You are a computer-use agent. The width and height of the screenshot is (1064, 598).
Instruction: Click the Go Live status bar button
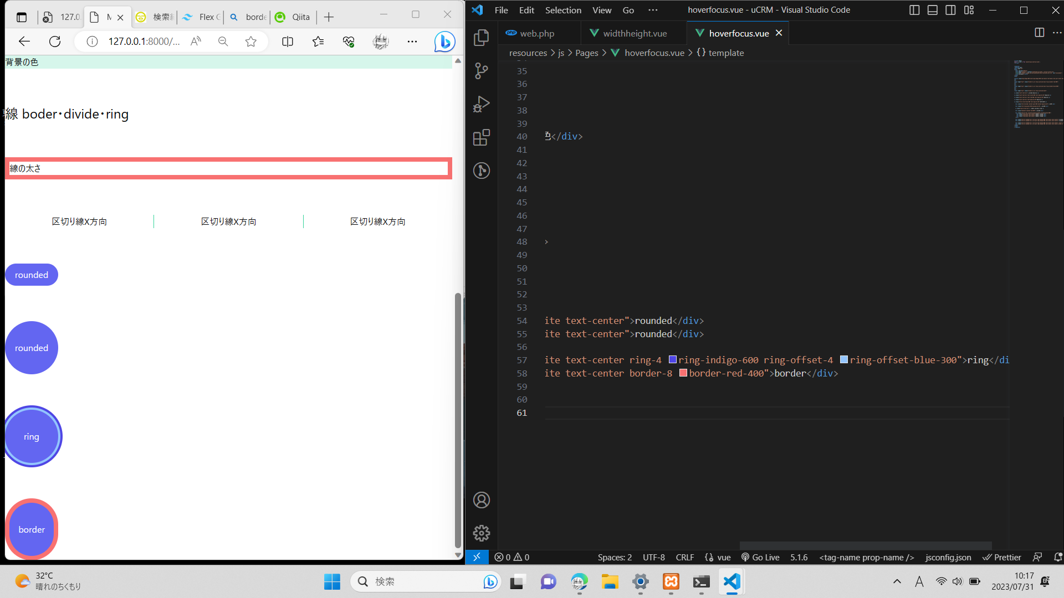[760, 558]
